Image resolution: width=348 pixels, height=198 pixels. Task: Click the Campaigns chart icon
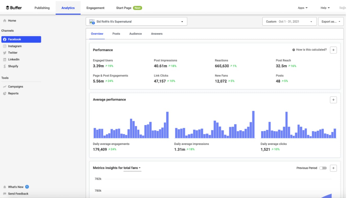coord(5,86)
